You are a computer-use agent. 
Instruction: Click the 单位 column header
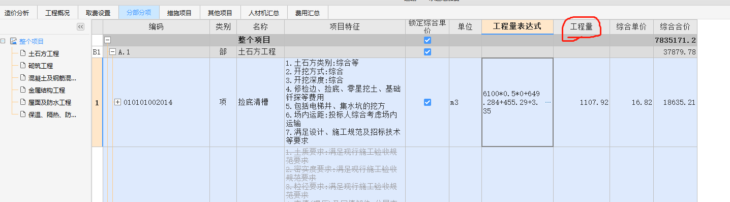click(x=465, y=26)
